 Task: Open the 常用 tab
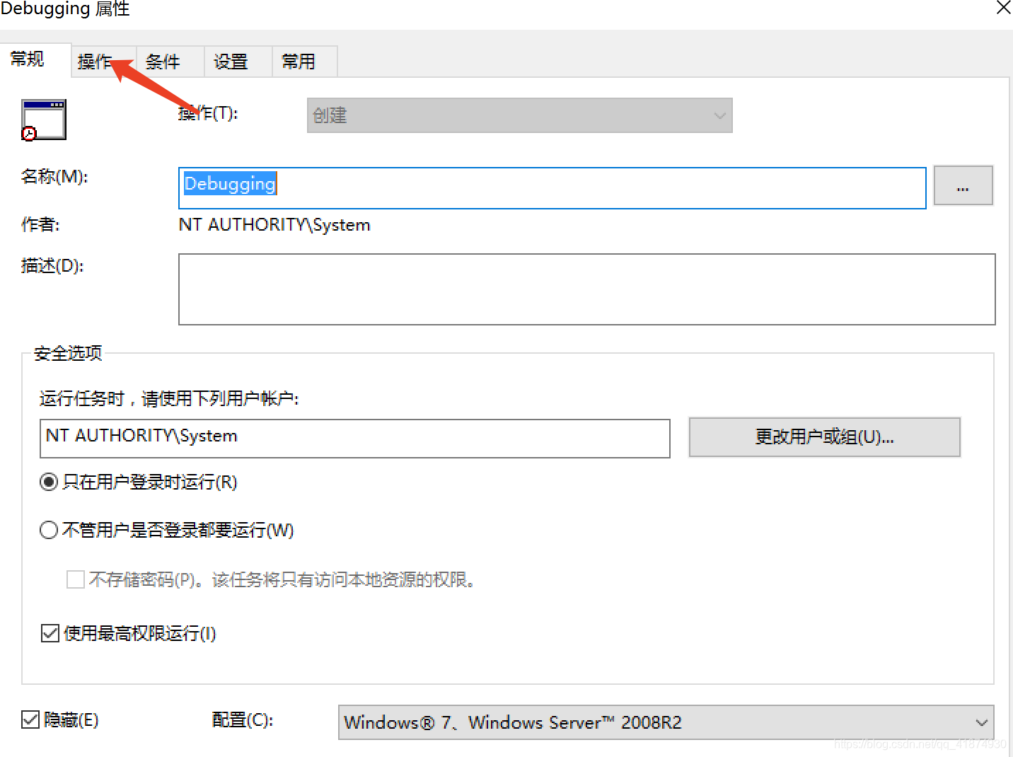pyautogui.click(x=305, y=62)
